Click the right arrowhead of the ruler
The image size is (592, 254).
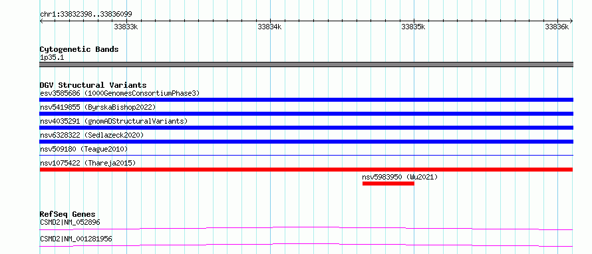coord(571,21)
